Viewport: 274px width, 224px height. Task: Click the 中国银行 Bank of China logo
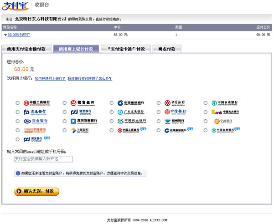(175, 103)
